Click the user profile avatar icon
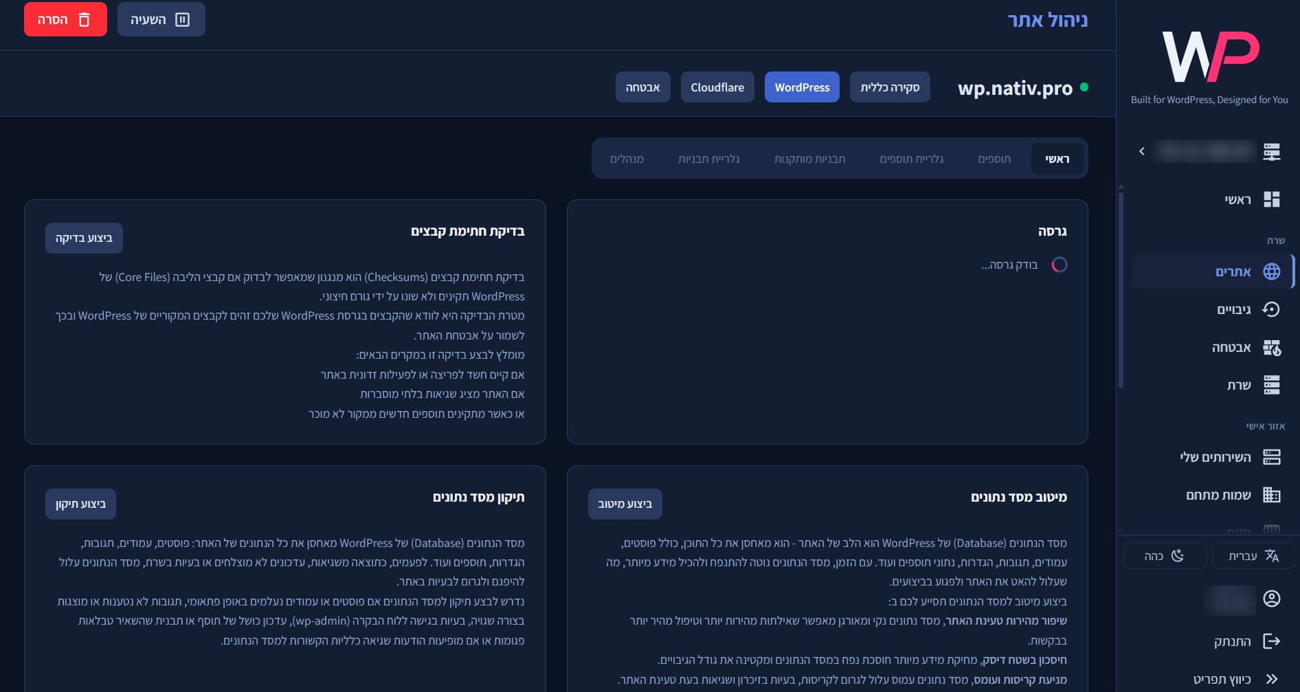 pos(1272,599)
